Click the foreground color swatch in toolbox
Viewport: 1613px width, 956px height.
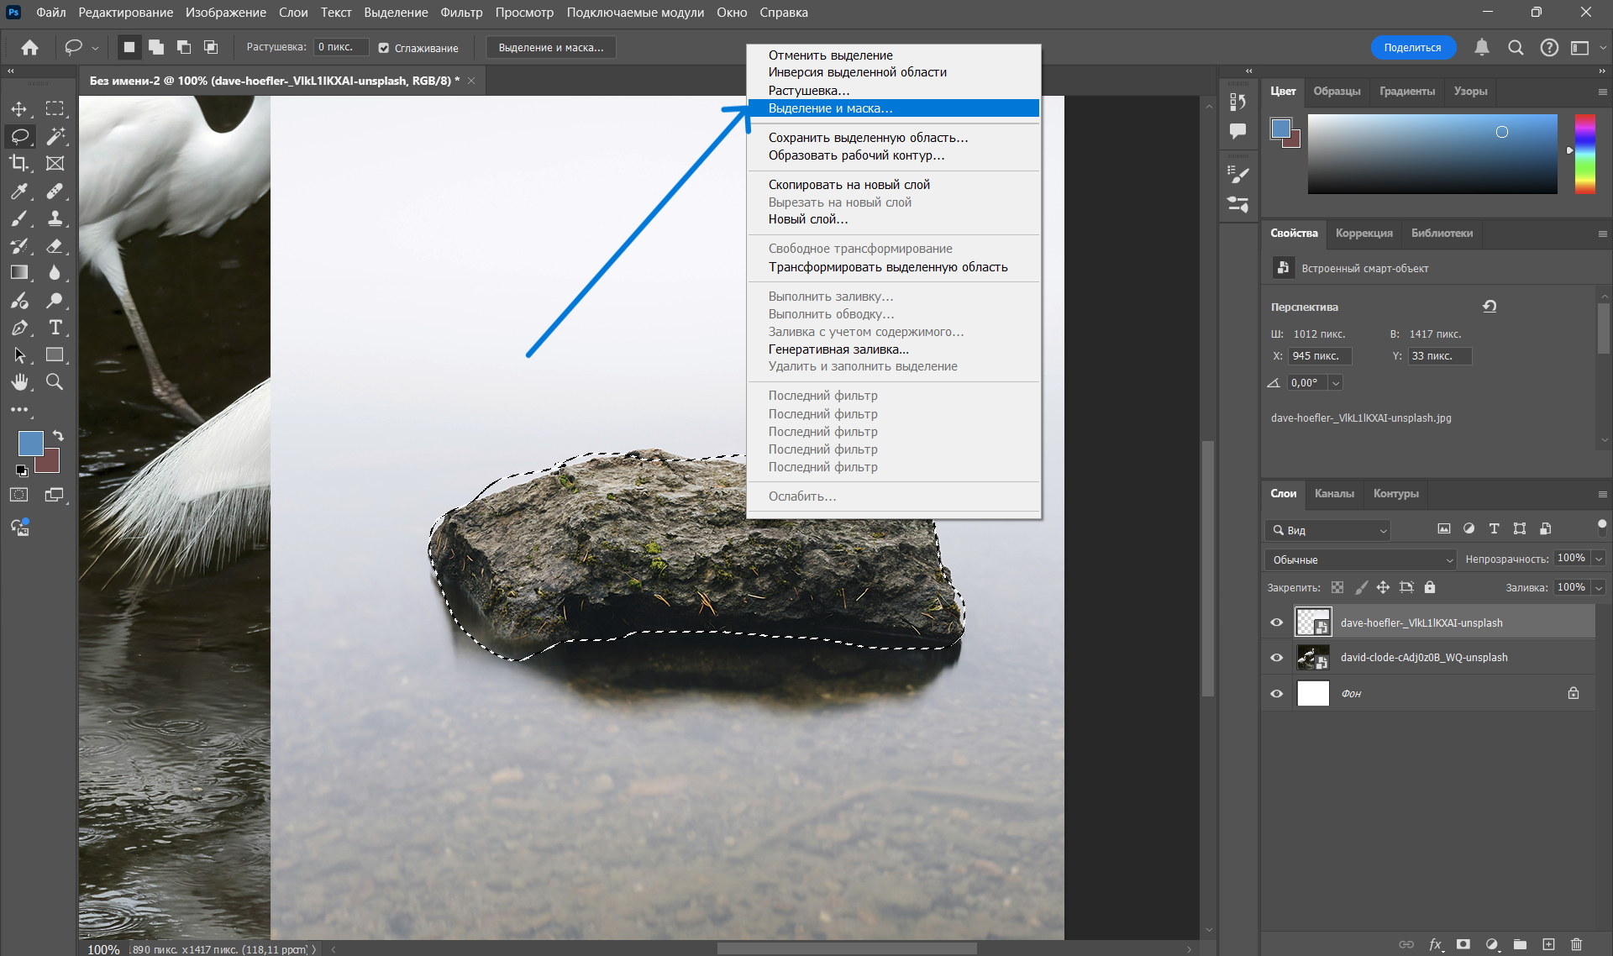click(x=30, y=444)
